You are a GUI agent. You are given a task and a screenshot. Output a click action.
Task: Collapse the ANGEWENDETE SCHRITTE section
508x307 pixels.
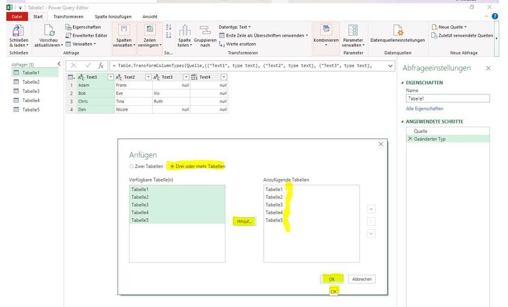click(403, 122)
